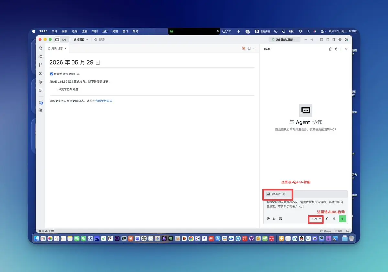388x272 pixels.
Task: Open the 编辑 menu
Action: [x=65, y=31]
